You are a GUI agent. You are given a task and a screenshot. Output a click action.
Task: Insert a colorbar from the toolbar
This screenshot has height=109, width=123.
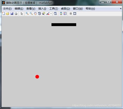61,14
